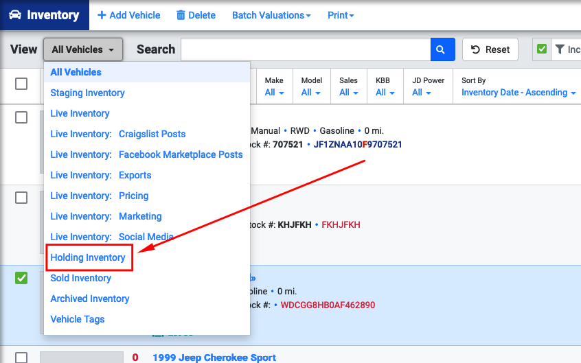The image size is (581, 363).
Task: Click the filter funnel icon
Action: coord(560,49)
